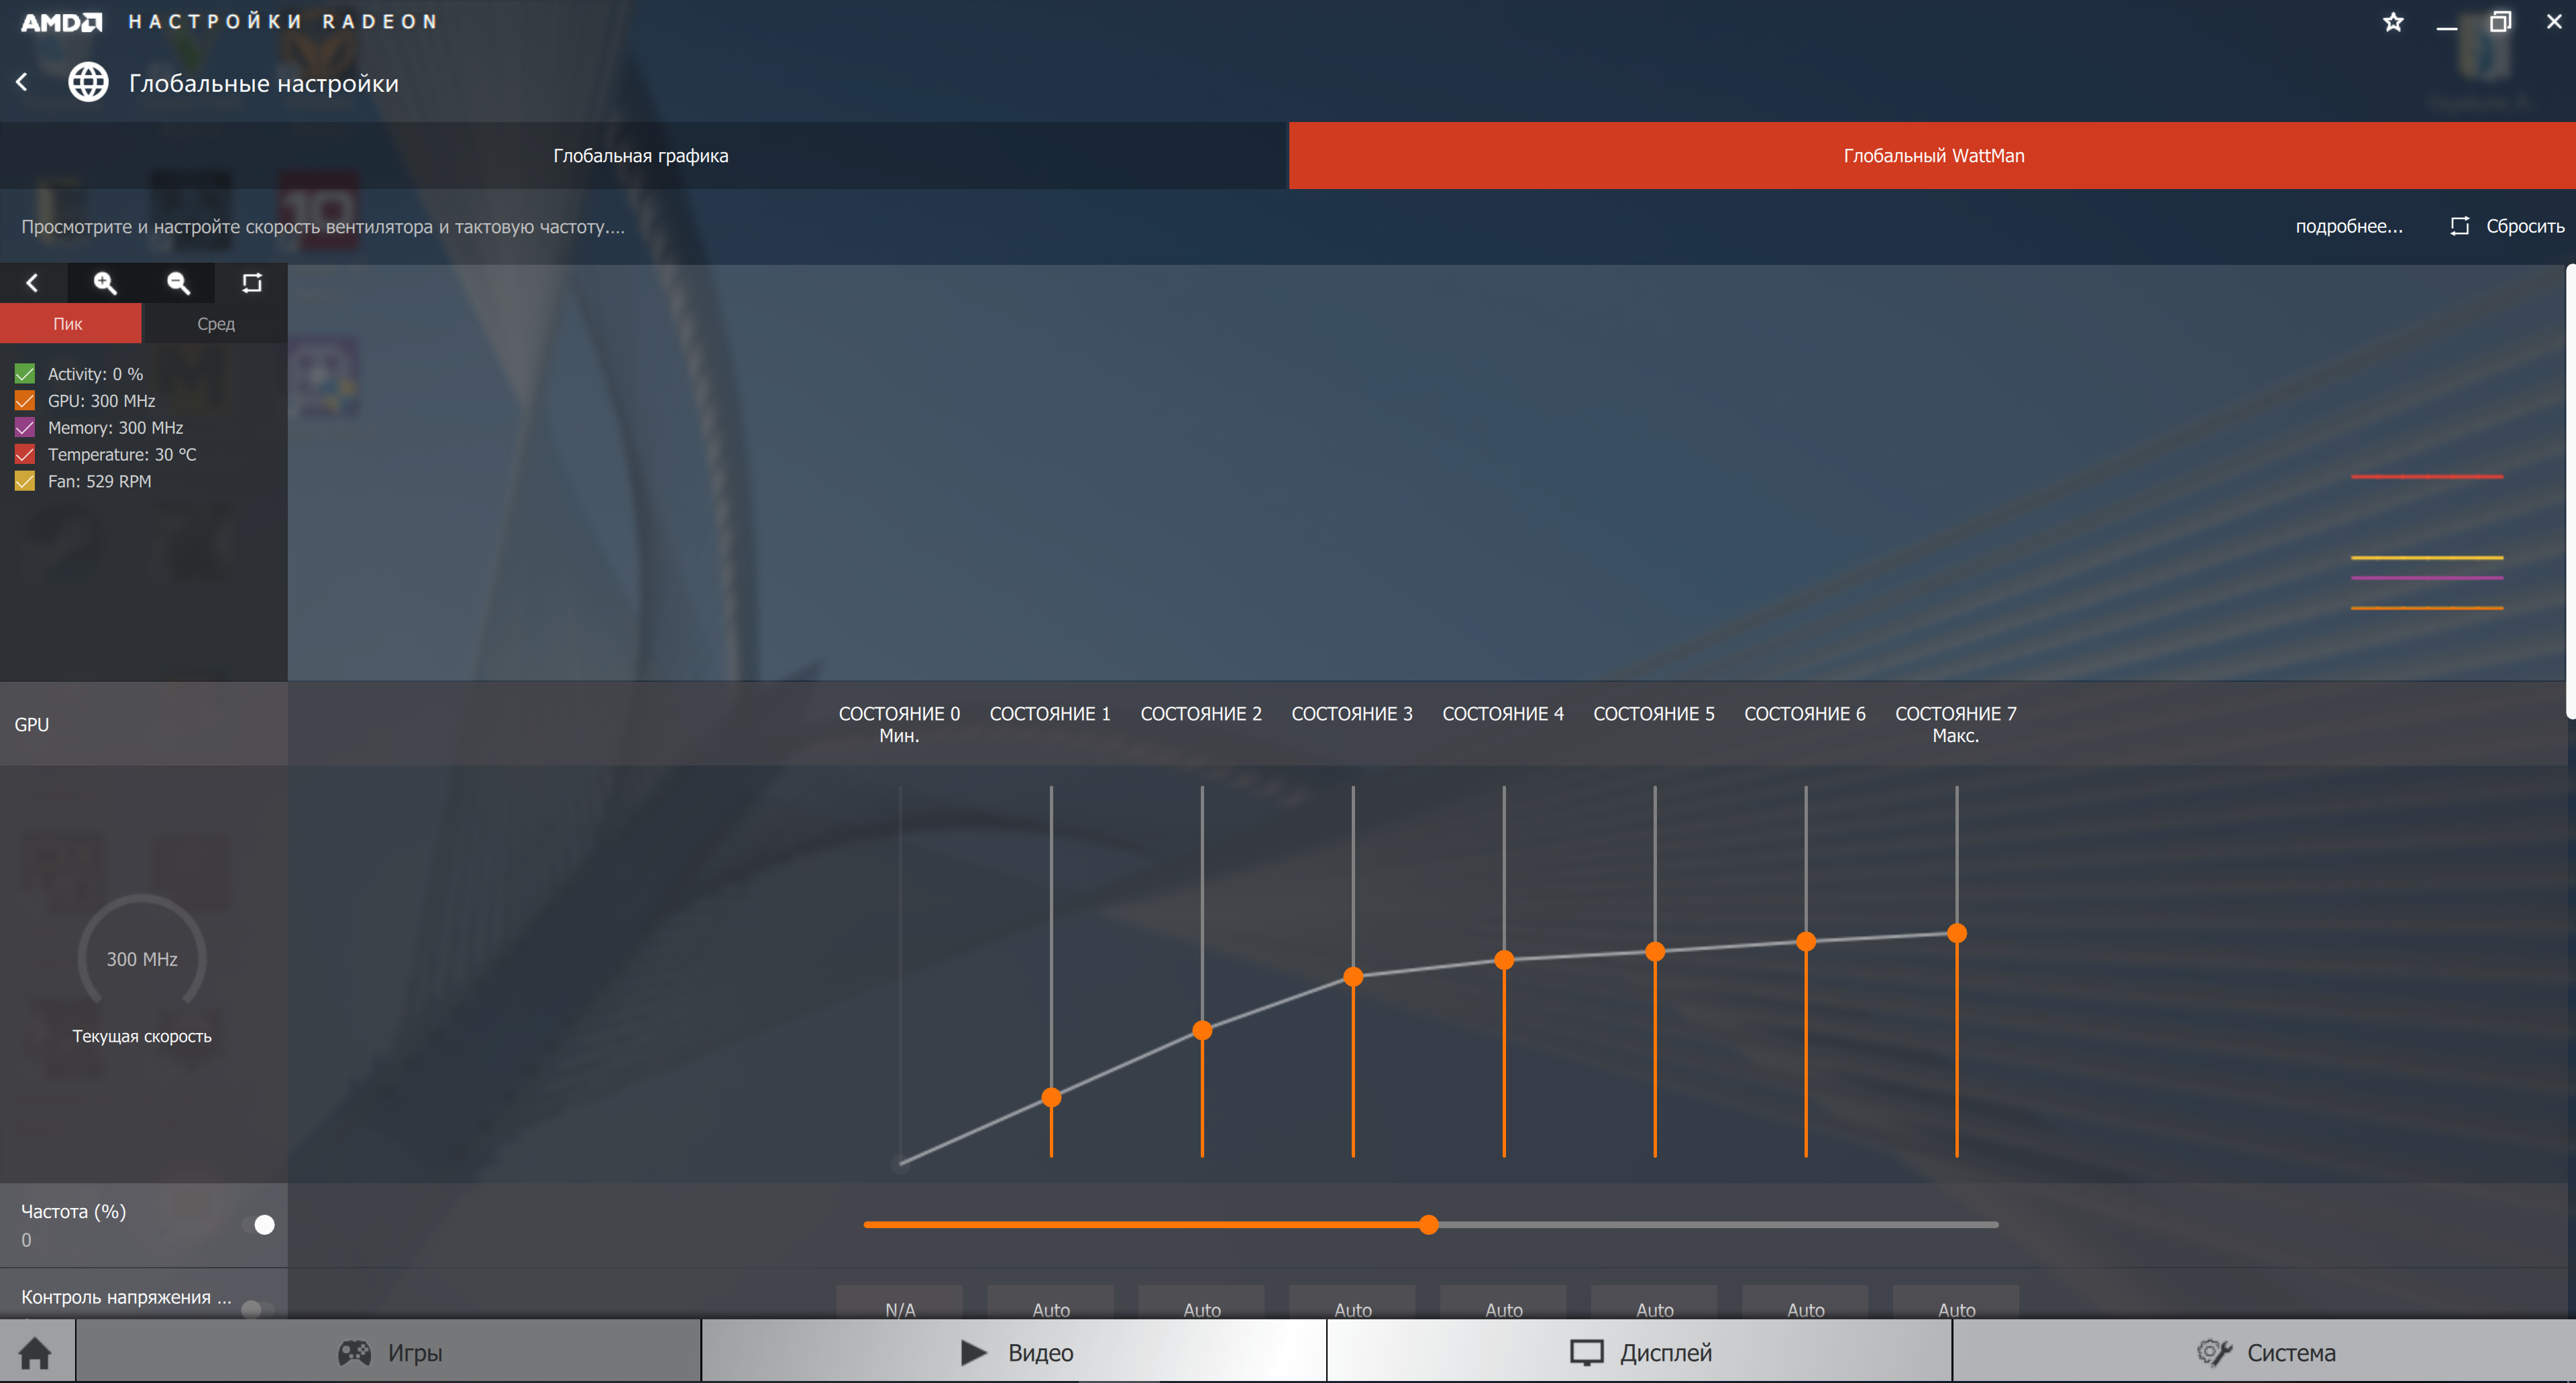Click the gear-wrench icon for Система
This screenshot has width=2576, height=1383.
pyautogui.click(x=2214, y=1352)
